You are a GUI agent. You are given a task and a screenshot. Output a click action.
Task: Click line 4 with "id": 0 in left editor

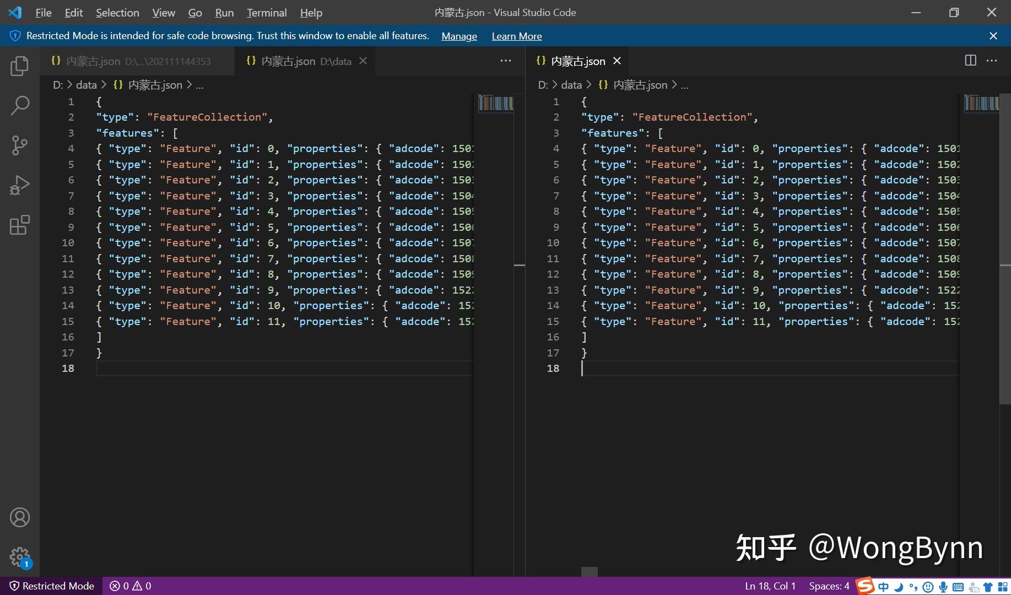coord(284,149)
